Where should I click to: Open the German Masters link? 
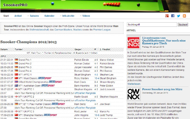[63, 30]
